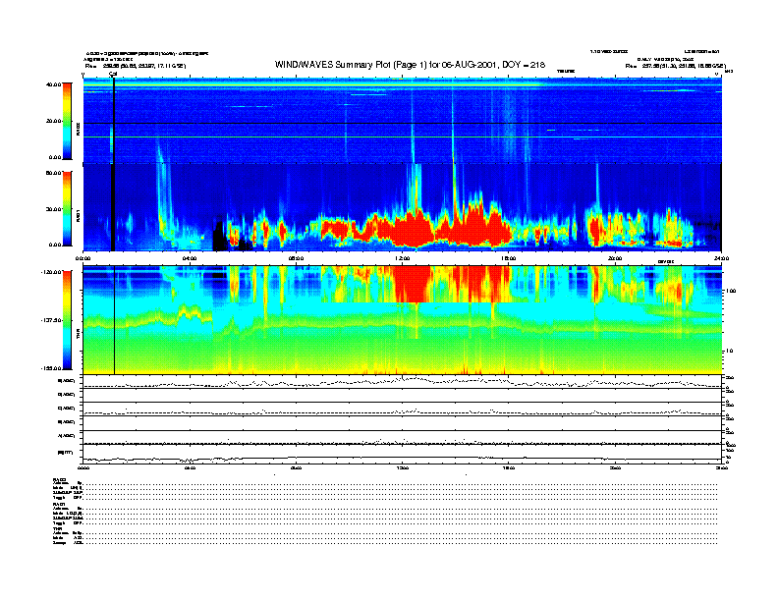Click the 24:00 tick label under RAD1 spectrogram
778x601 pixels.
721,258
